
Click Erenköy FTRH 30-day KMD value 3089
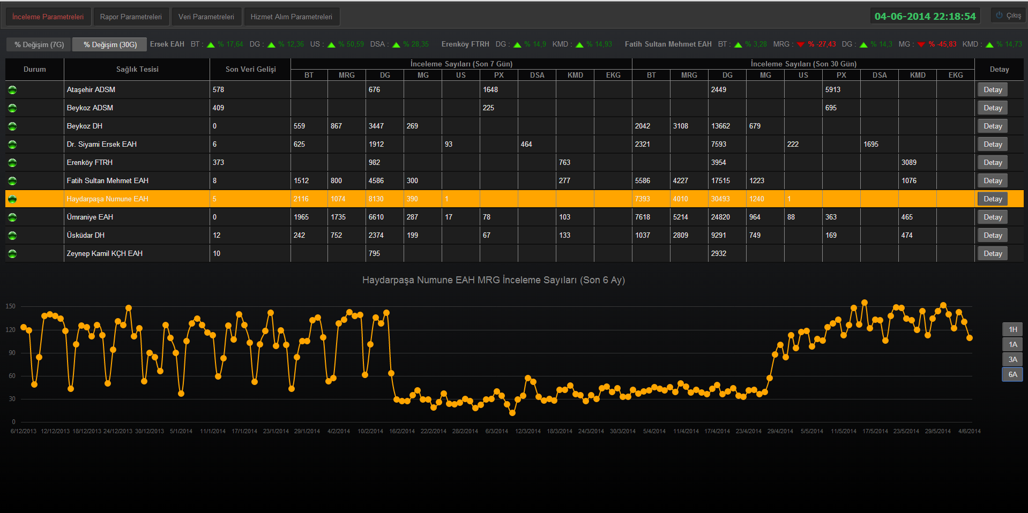(x=909, y=162)
